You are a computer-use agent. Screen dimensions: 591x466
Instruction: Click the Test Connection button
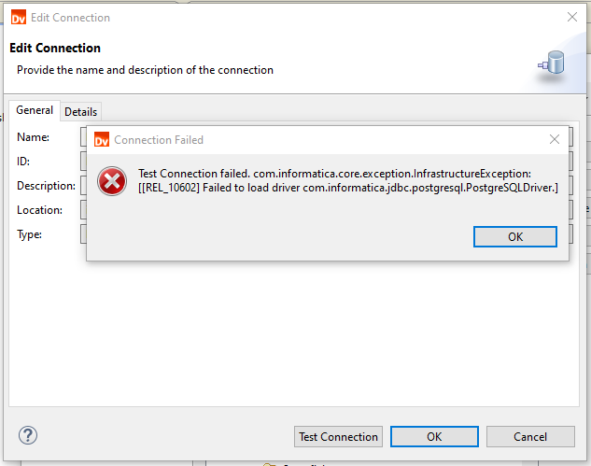tap(338, 437)
